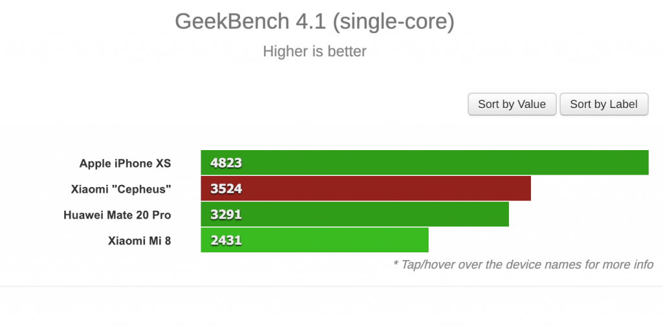Click the 3524 score value

click(x=226, y=189)
